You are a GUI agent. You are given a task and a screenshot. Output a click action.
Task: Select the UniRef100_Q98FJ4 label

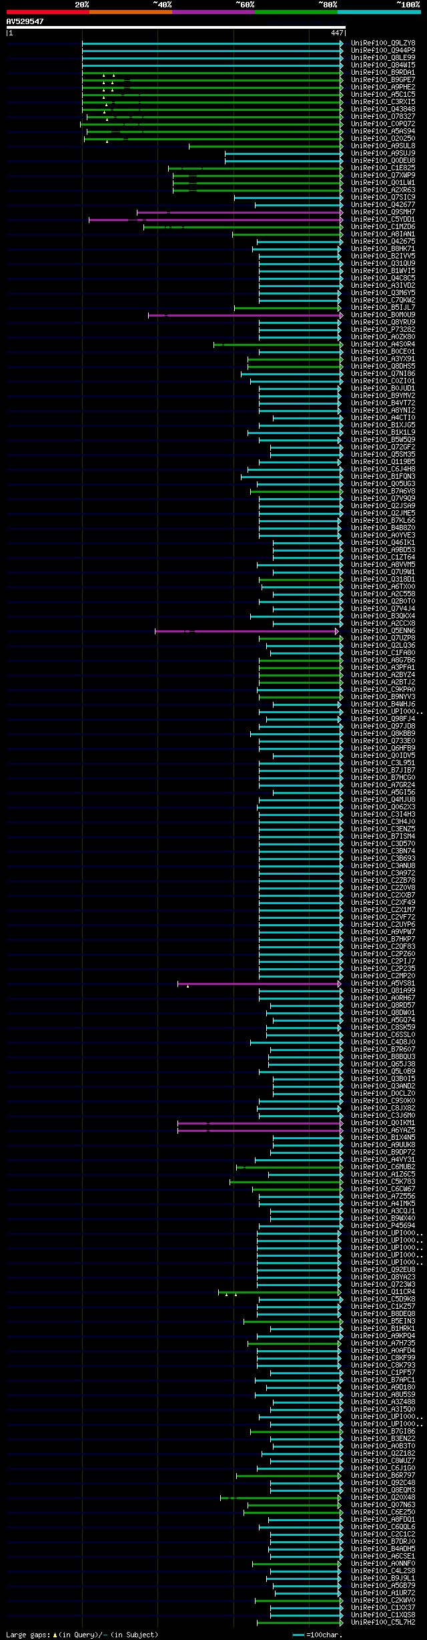click(383, 719)
